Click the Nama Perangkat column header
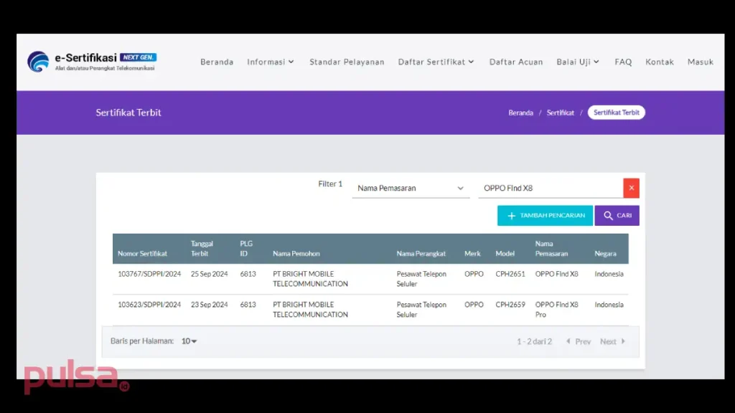 tap(421, 253)
